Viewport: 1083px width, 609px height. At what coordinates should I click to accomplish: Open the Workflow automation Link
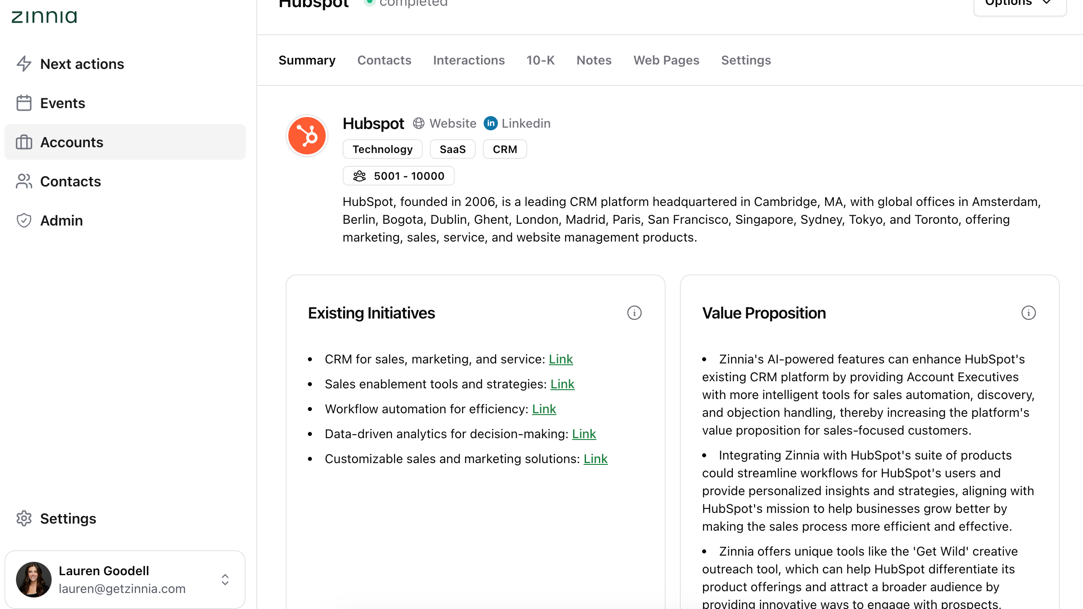click(544, 409)
